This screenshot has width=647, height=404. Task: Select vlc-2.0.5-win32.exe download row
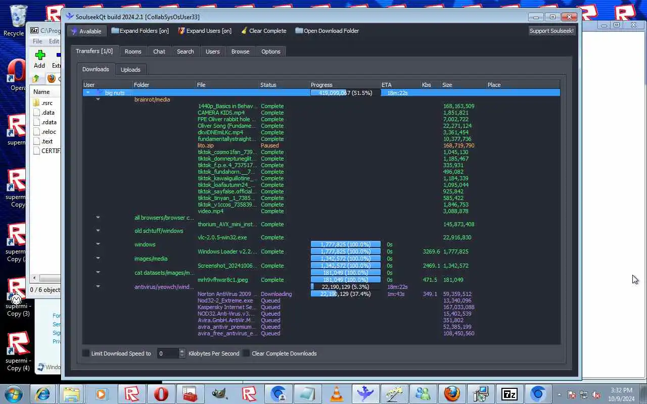[x=222, y=237]
